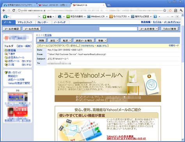Open the 海外テレビ放送 dropdown arrow
The width and height of the screenshot is (185, 142).
click(151, 17)
